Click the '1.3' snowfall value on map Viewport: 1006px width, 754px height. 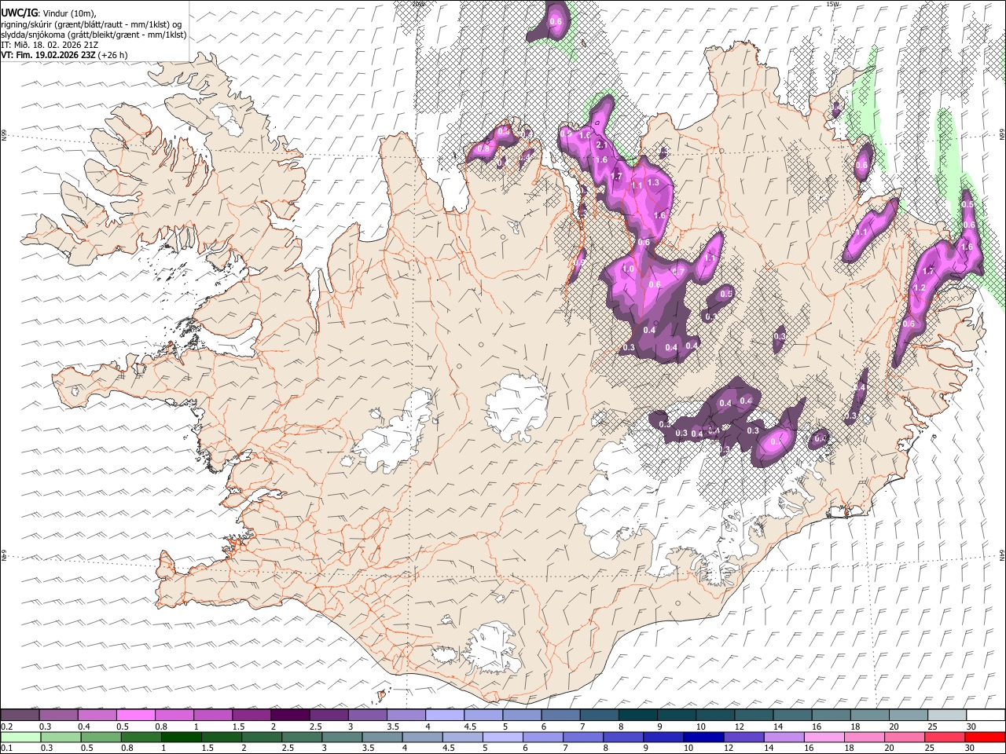(652, 183)
